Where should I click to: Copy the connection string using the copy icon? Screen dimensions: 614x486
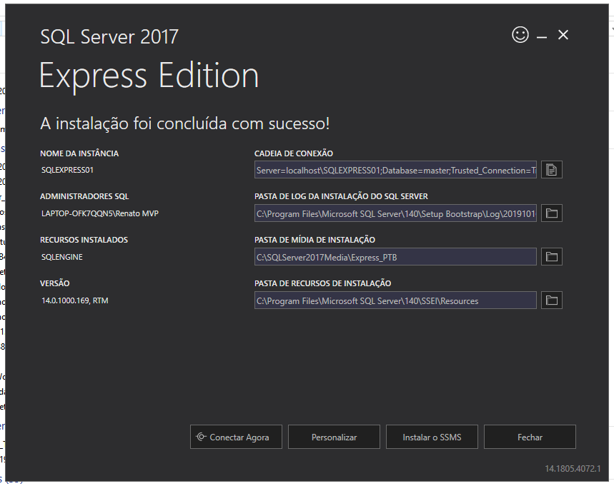[x=551, y=170]
